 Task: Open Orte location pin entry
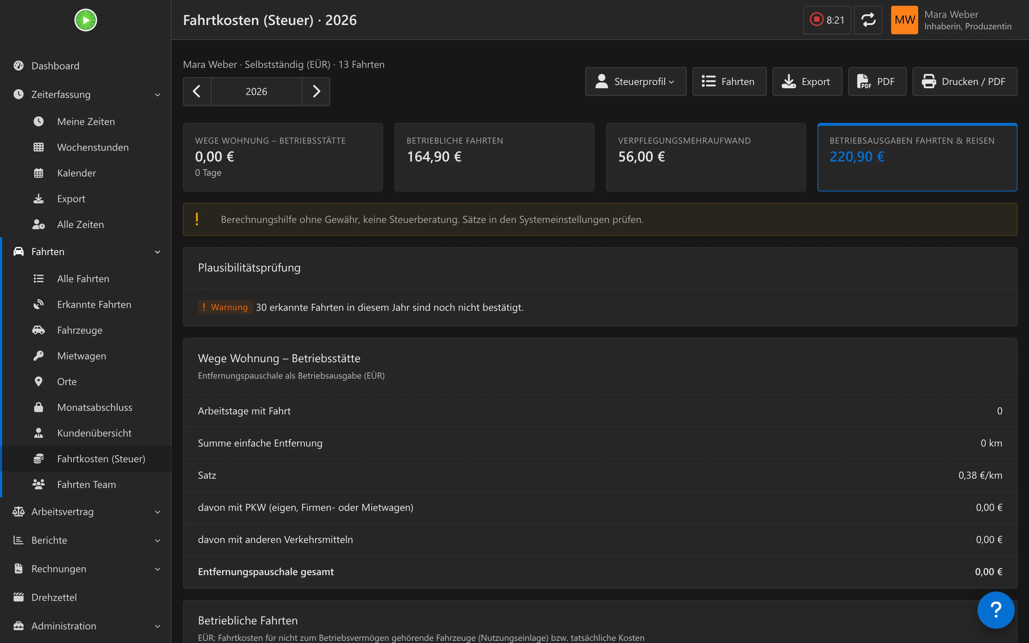pyautogui.click(x=85, y=382)
